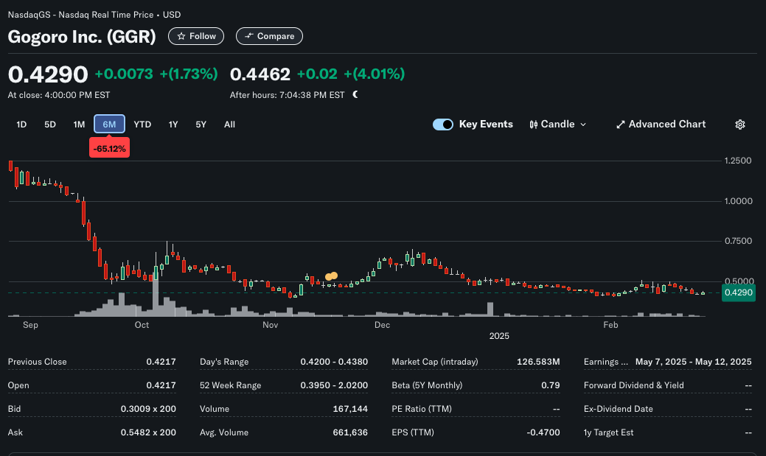Click the -0.4700 EPS value
Screen dimensions: 766x456
point(543,432)
